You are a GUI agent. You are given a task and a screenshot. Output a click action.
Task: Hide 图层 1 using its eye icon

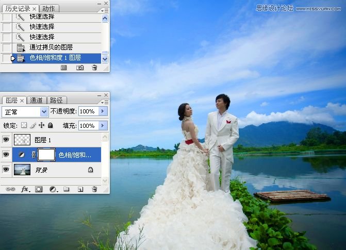pos(6,140)
